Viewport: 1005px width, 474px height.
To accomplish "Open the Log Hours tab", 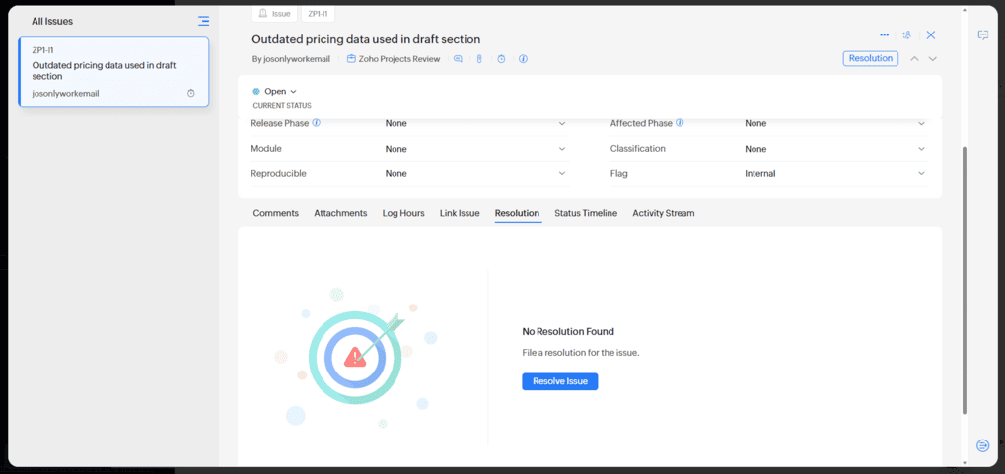I will (403, 213).
